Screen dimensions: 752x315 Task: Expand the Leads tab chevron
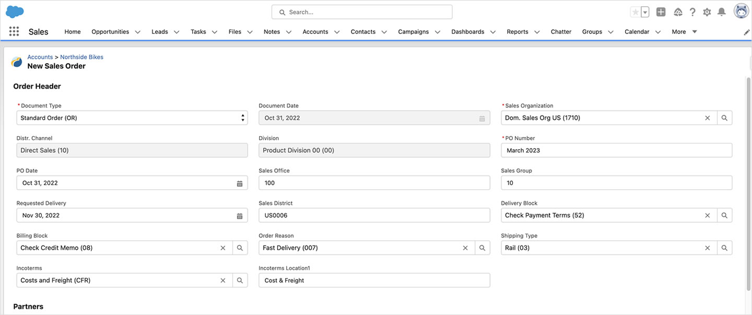coord(177,32)
